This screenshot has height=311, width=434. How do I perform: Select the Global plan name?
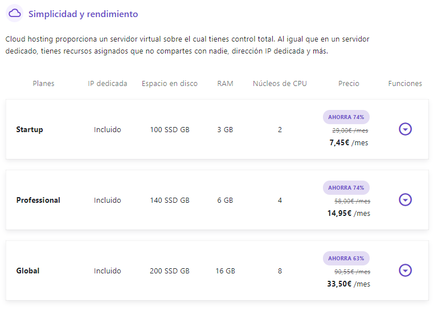coord(28,271)
